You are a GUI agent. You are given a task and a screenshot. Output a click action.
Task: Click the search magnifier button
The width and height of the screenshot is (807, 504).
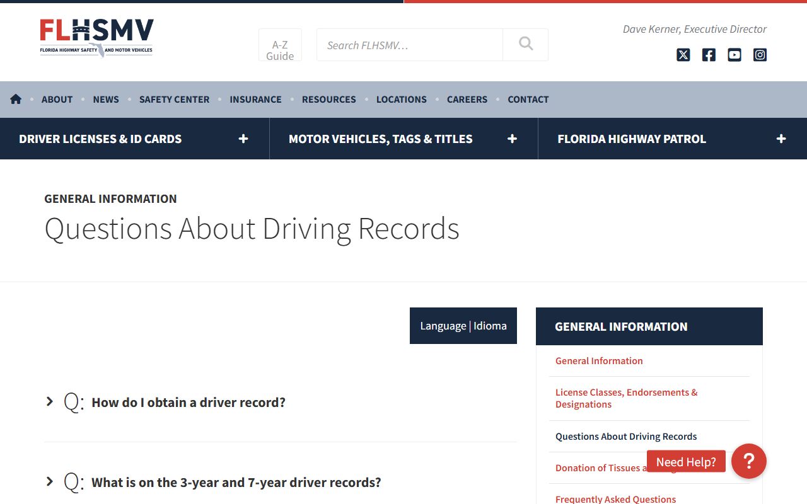525,45
